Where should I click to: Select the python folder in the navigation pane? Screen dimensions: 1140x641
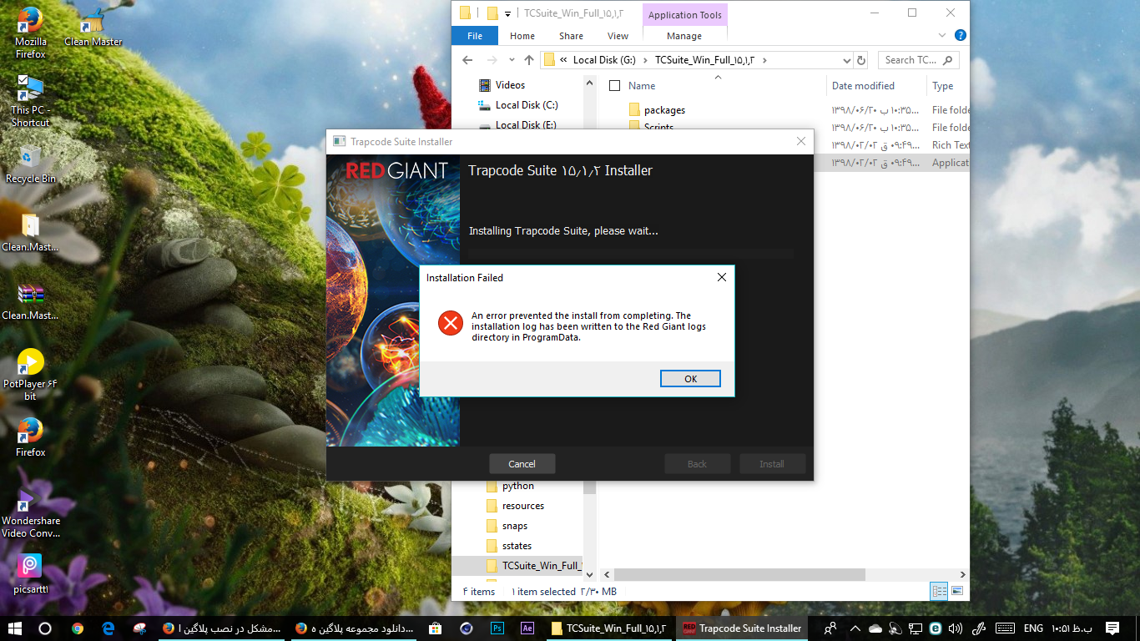point(517,486)
